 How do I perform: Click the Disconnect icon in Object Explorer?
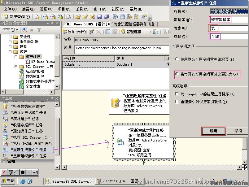click(x=25, y=30)
